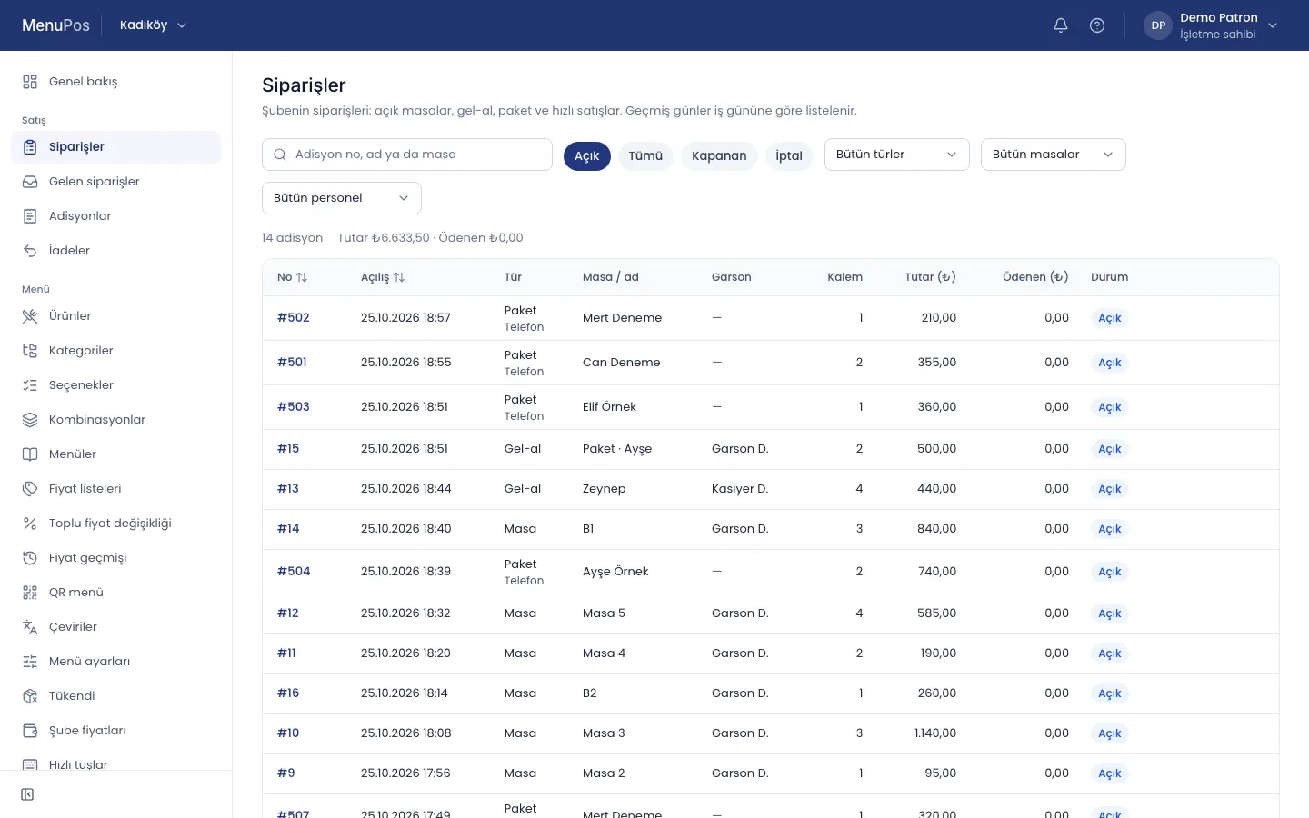Collapse sidebar using bottom panel icon
Image resolution: width=1309 pixels, height=818 pixels.
coord(27,794)
